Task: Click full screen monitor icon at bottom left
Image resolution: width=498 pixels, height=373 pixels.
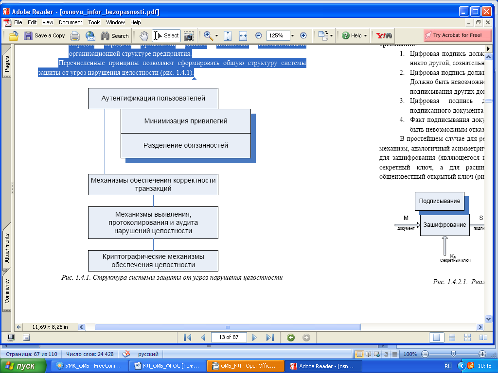Action: (11, 337)
